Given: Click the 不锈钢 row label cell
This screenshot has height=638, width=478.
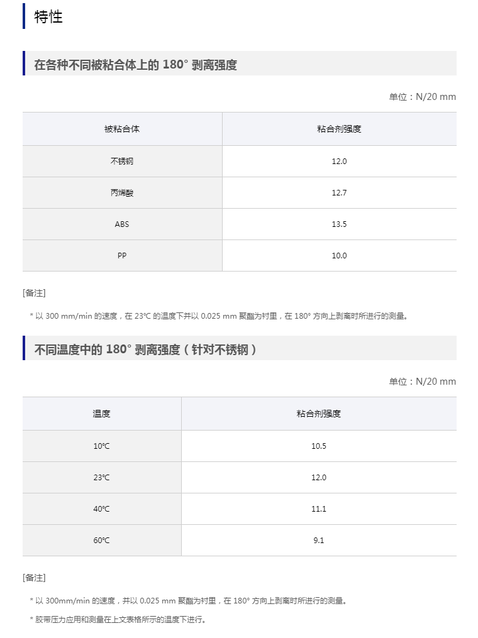Looking at the screenshot, I should click(x=122, y=161).
